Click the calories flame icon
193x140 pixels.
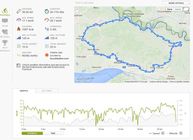(x=19, y=29)
